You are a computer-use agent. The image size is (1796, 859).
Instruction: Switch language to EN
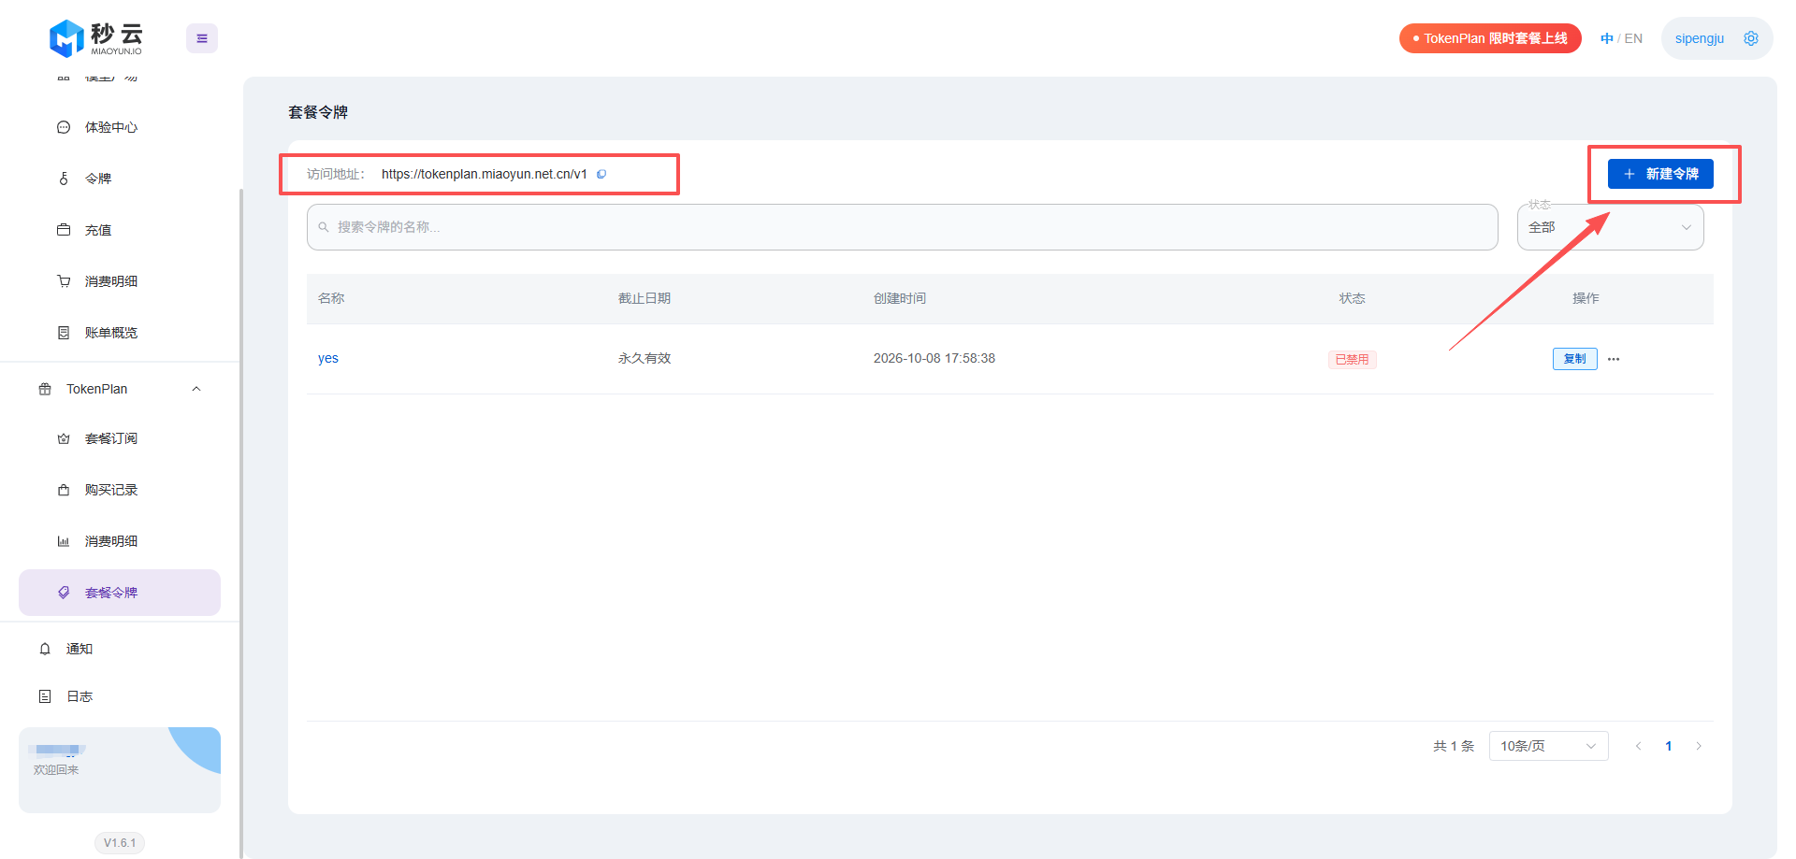(1633, 38)
